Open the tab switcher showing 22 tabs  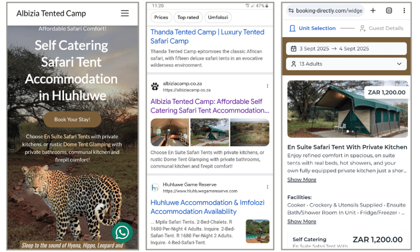coord(389,10)
